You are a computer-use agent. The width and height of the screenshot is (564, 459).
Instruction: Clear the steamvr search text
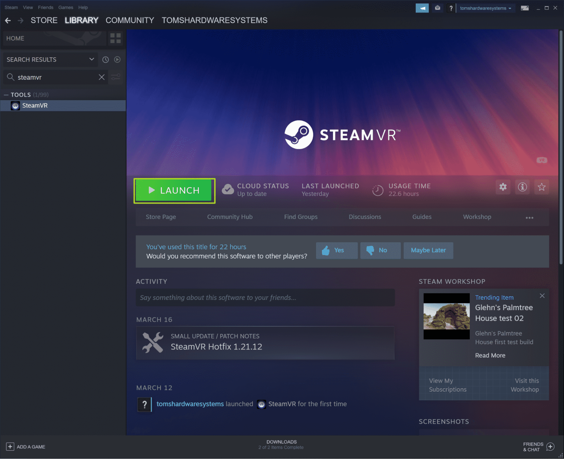pos(101,77)
